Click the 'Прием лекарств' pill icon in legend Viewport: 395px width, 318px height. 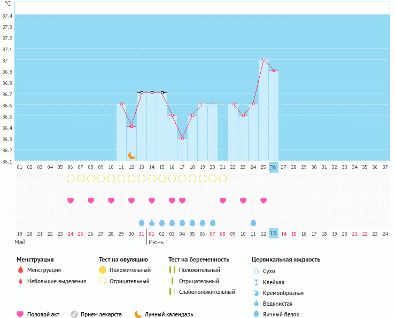(x=74, y=314)
